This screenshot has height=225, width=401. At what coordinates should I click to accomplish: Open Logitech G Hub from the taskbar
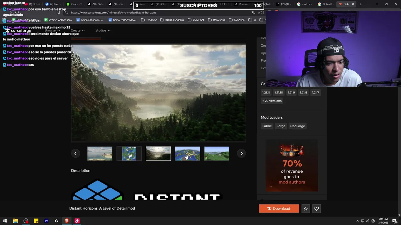coord(56,221)
